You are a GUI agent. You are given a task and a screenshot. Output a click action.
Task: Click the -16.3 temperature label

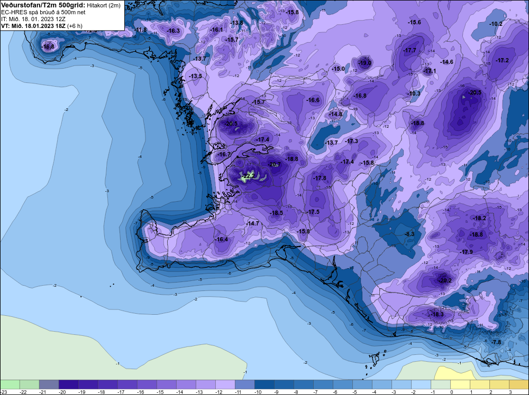pos(174,31)
